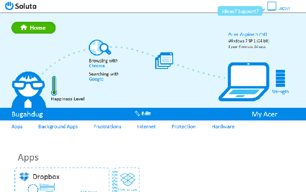Switch to the Background Apps tab
Screen dimensions: 306x192
[58, 127]
